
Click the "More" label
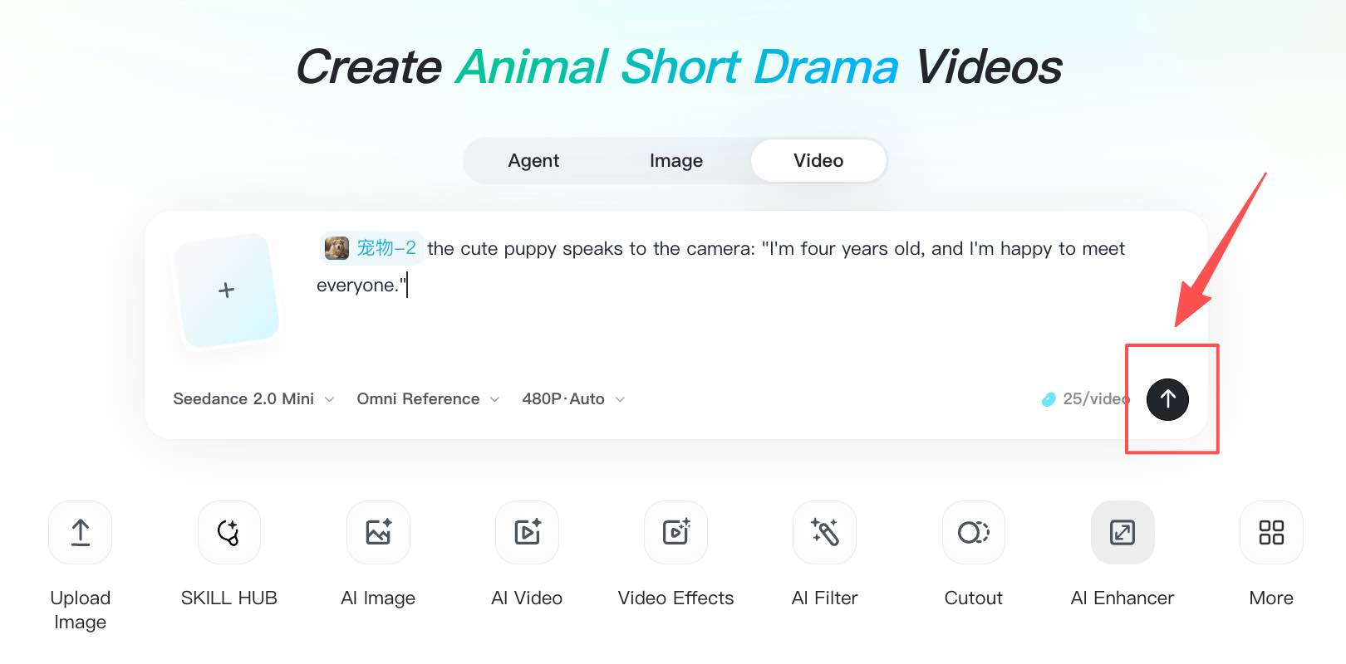[x=1271, y=598]
